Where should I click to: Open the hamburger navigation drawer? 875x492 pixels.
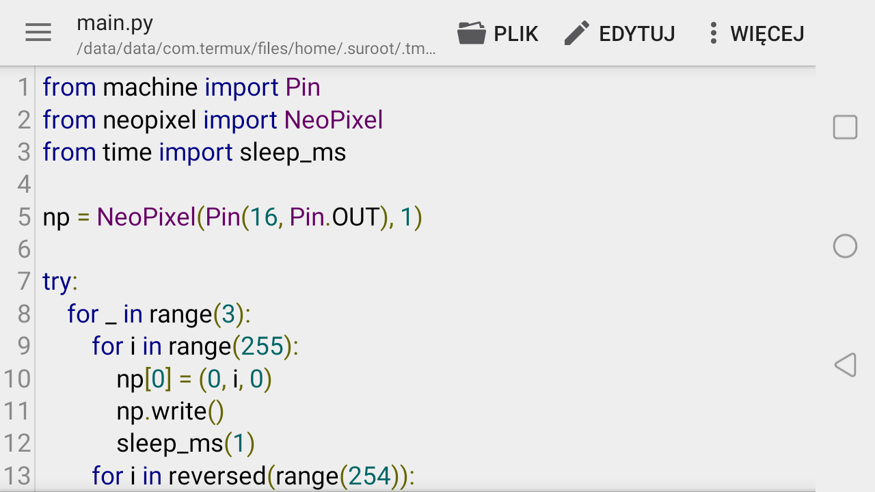coord(38,33)
